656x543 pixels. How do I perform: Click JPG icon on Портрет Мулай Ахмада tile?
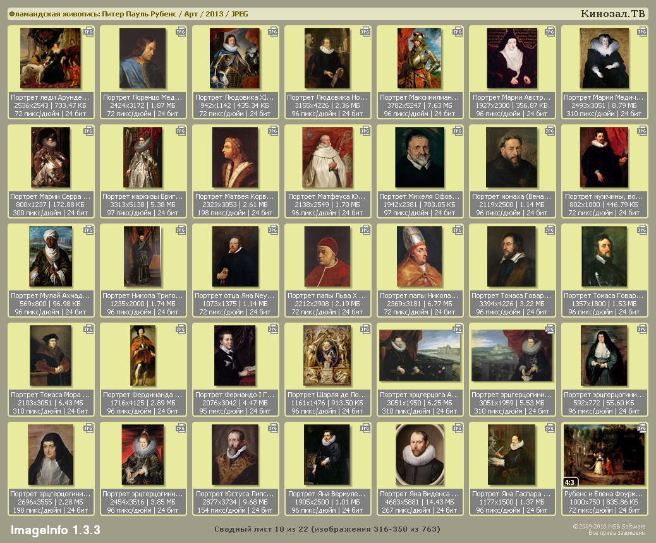pos(88,230)
